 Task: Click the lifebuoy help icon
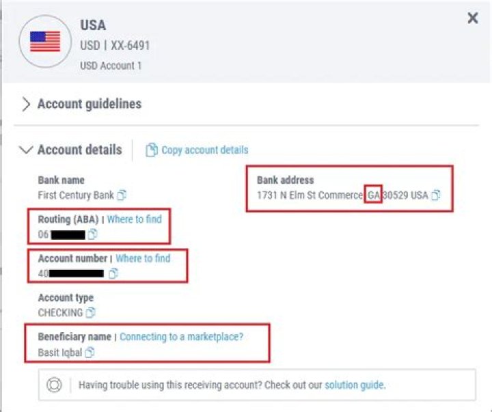click(x=54, y=385)
